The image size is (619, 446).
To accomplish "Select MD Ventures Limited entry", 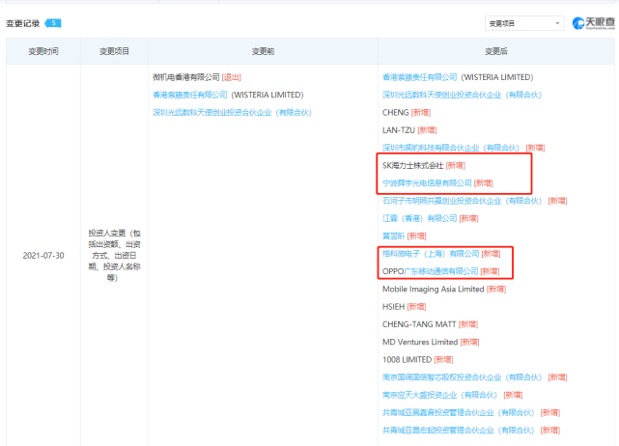I will coord(431,342).
